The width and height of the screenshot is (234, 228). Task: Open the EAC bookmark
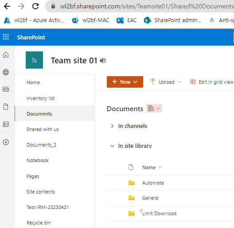pos(126,20)
